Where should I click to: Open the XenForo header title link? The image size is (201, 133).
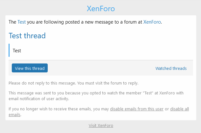tap(101, 9)
